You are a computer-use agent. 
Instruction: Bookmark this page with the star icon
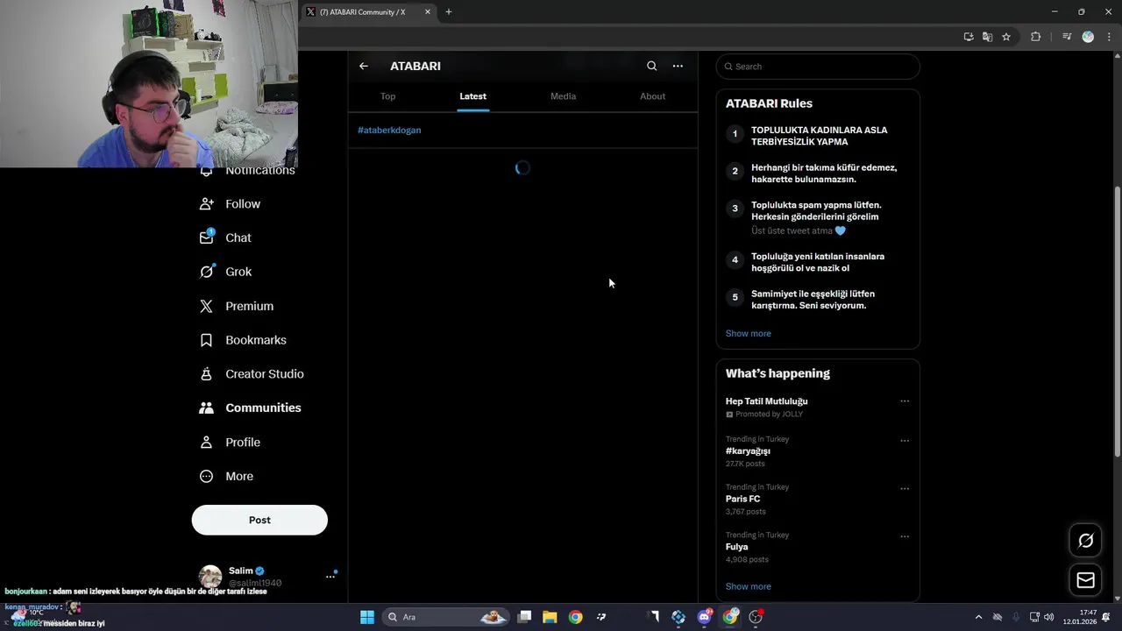tap(1006, 37)
